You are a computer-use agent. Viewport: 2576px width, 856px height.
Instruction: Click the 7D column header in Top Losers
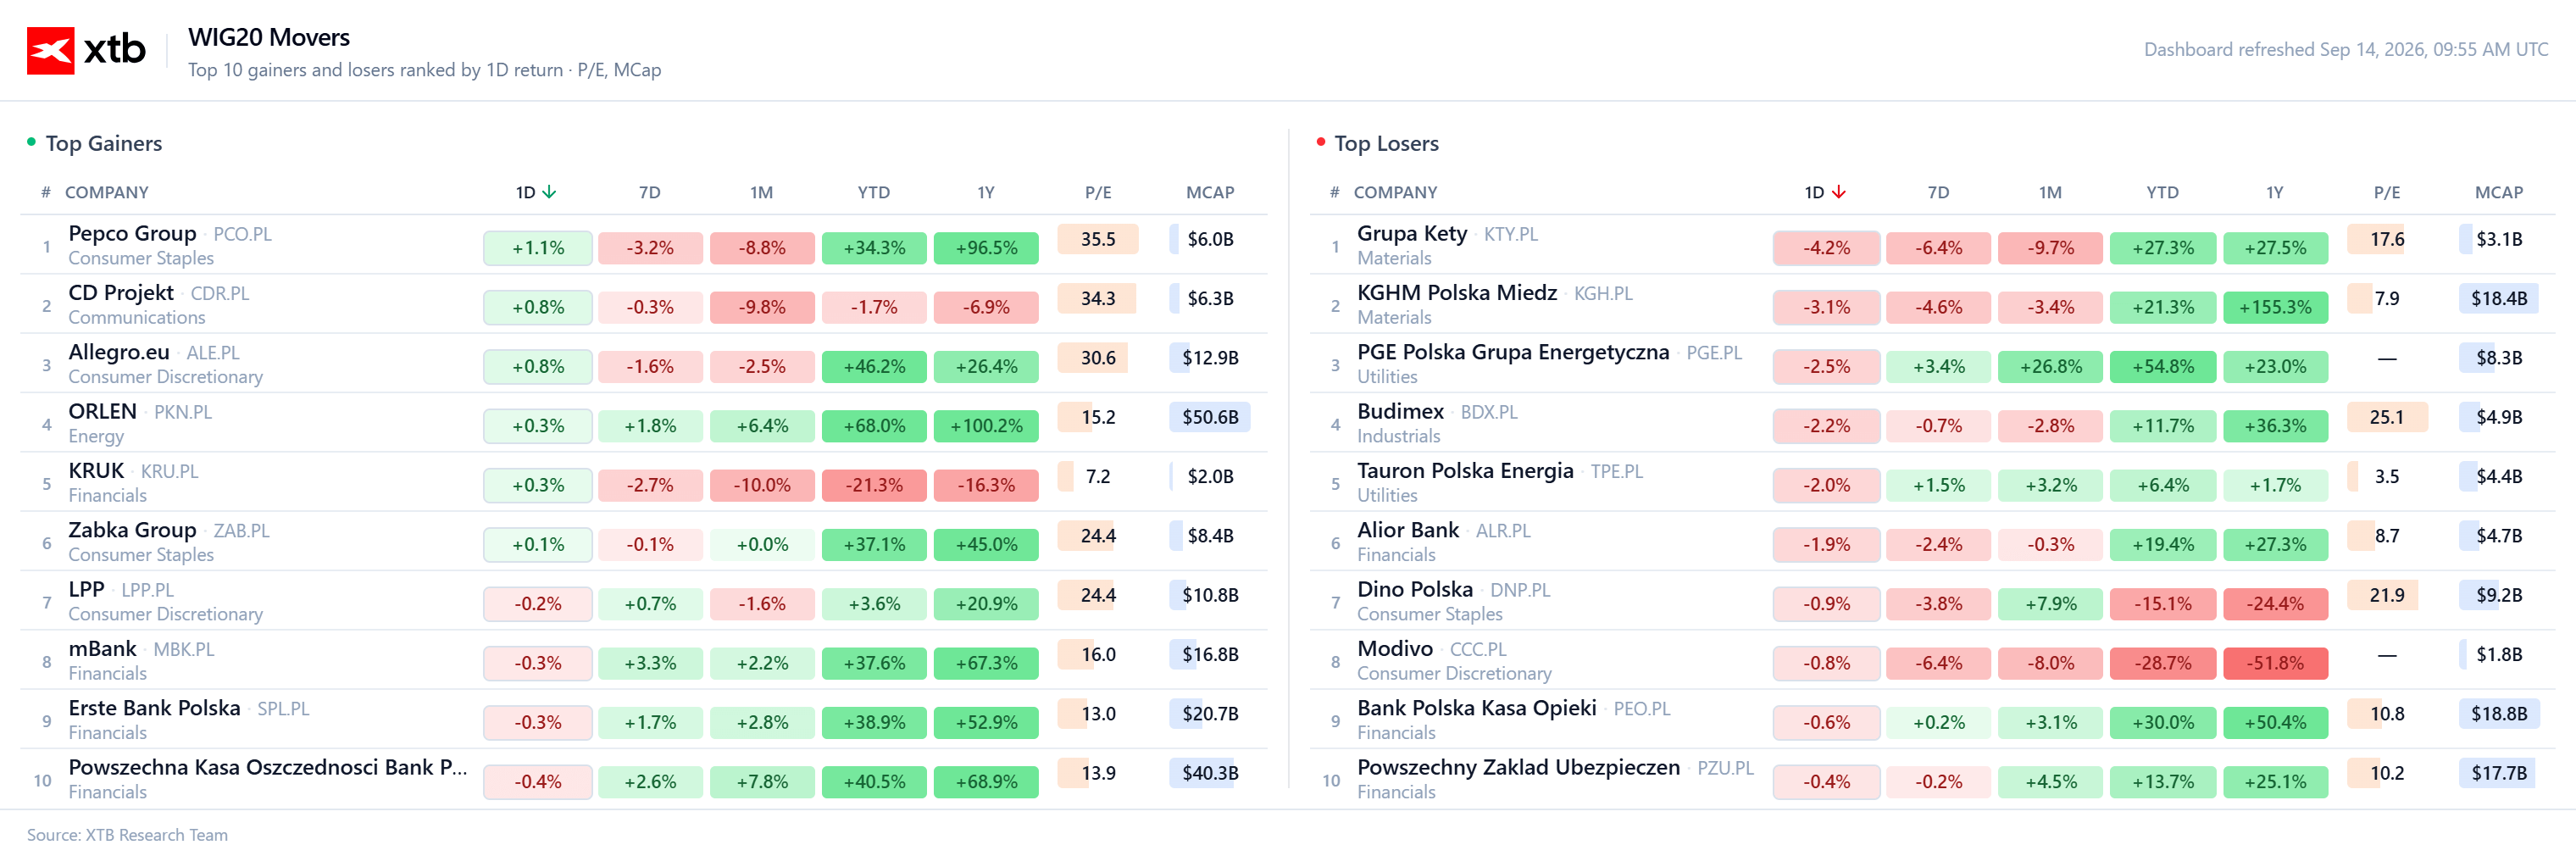[x=1938, y=192]
